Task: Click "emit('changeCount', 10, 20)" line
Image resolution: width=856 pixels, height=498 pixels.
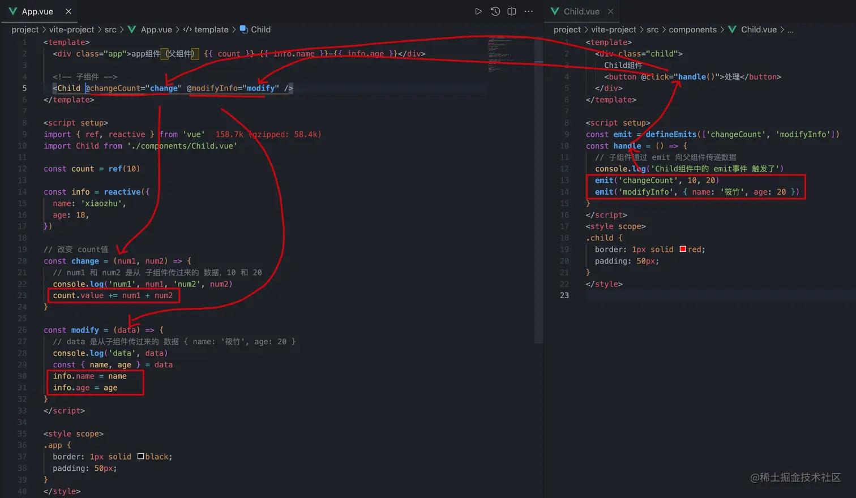Action: (x=657, y=181)
